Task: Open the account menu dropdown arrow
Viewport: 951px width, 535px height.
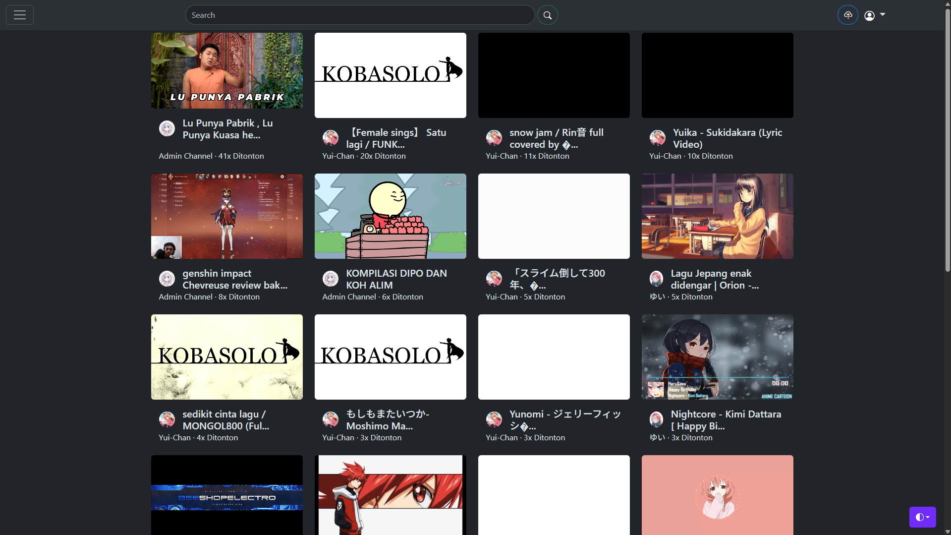Action: click(883, 15)
